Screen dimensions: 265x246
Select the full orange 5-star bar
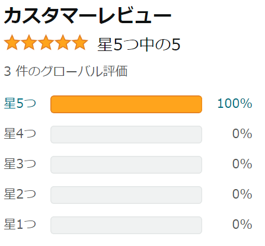126,104
